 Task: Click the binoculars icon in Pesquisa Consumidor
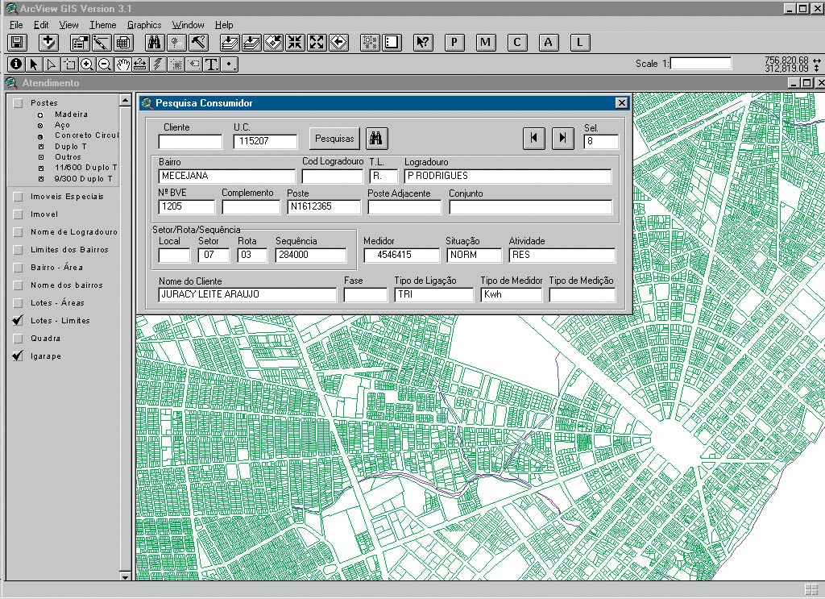(x=376, y=139)
